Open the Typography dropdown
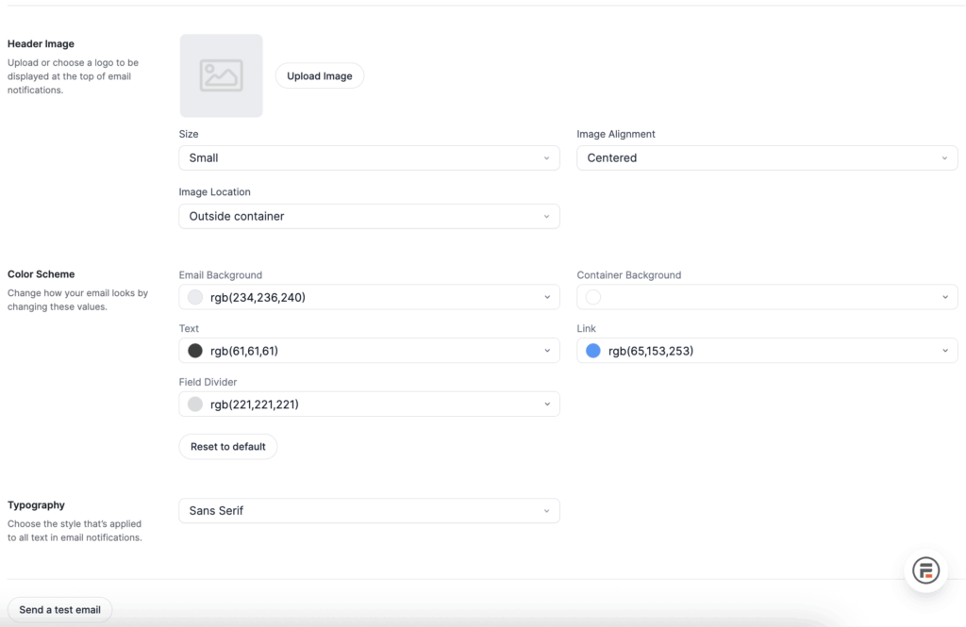 368,510
